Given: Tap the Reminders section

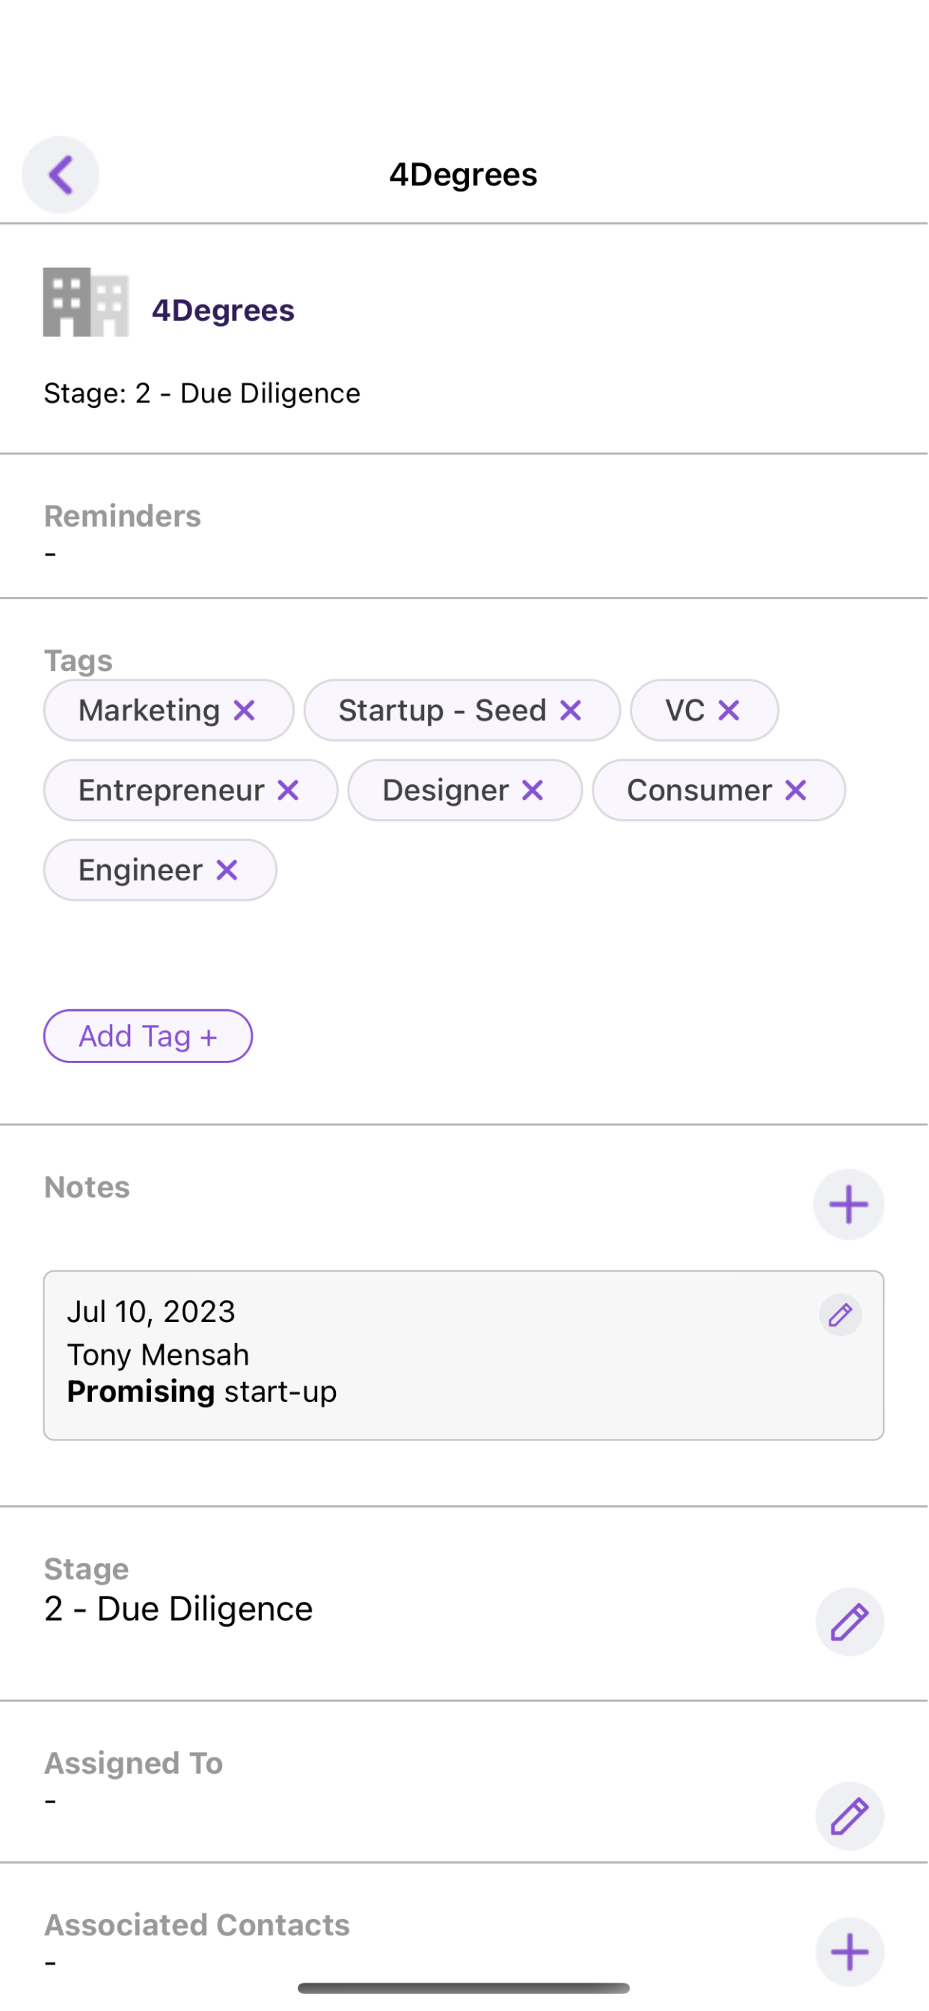Looking at the screenshot, I should coord(464,526).
